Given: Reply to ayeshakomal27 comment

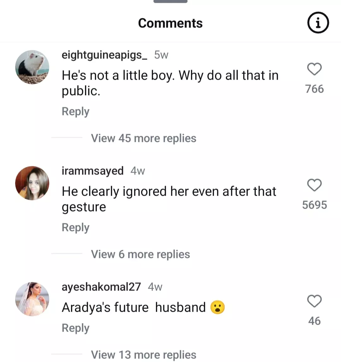Looking at the screenshot, I should 75,328.
